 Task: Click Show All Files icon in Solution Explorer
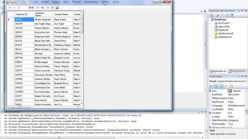217,15
